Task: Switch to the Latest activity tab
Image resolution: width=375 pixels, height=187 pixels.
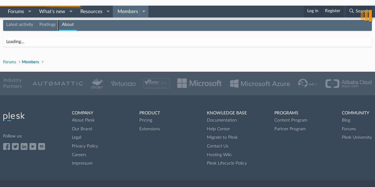Action: (20, 25)
